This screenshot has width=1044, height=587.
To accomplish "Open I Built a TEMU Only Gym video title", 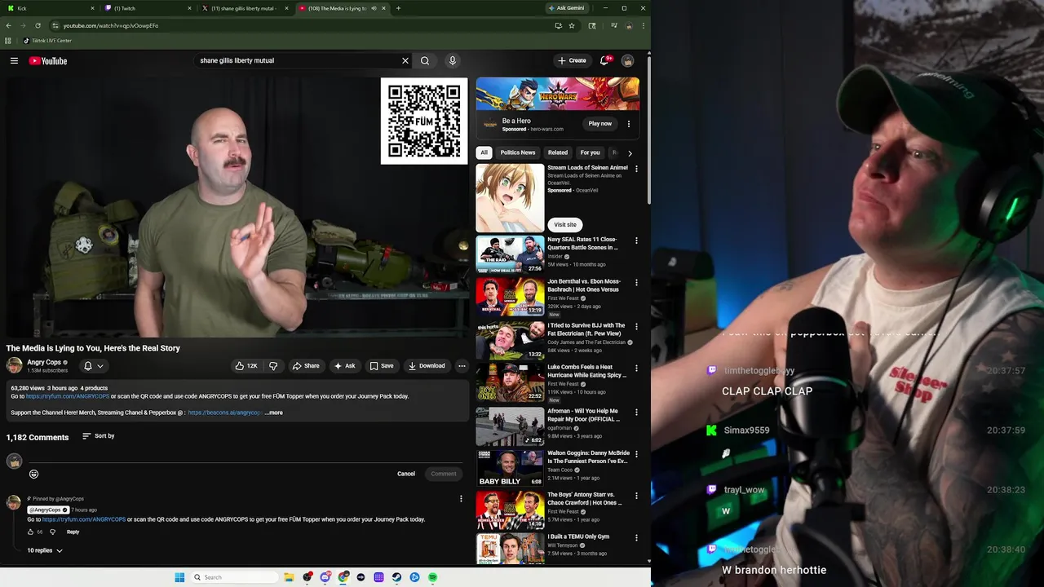I will pyautogui.click(x=578, y=536).
